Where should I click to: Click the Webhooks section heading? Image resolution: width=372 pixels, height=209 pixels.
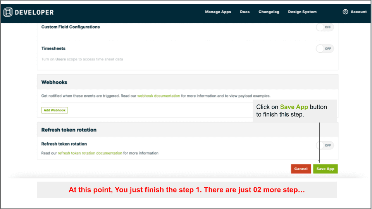54,82
